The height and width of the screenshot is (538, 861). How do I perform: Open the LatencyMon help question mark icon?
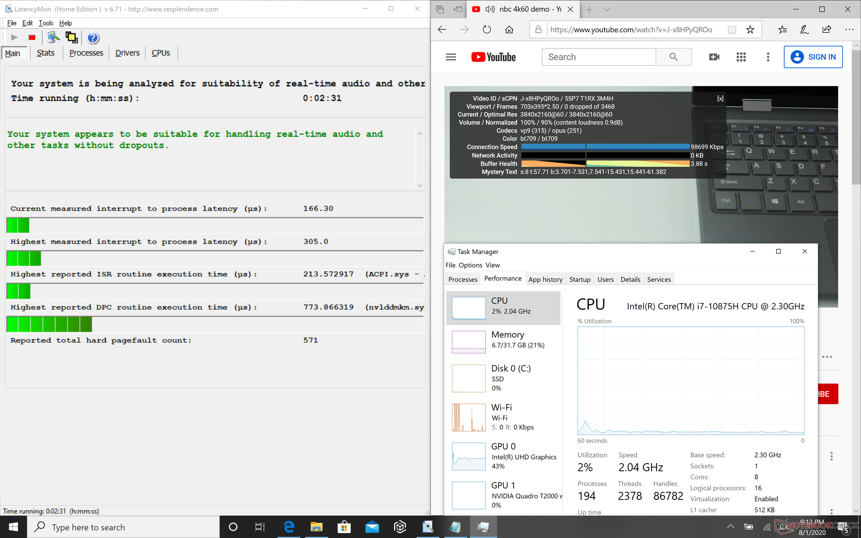93,38
